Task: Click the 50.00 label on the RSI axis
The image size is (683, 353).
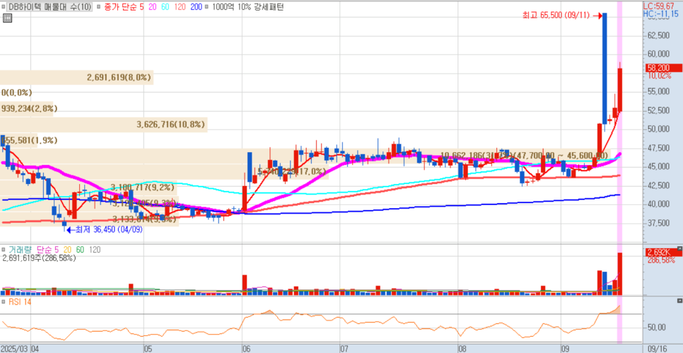Action: [x=656, y=328]
